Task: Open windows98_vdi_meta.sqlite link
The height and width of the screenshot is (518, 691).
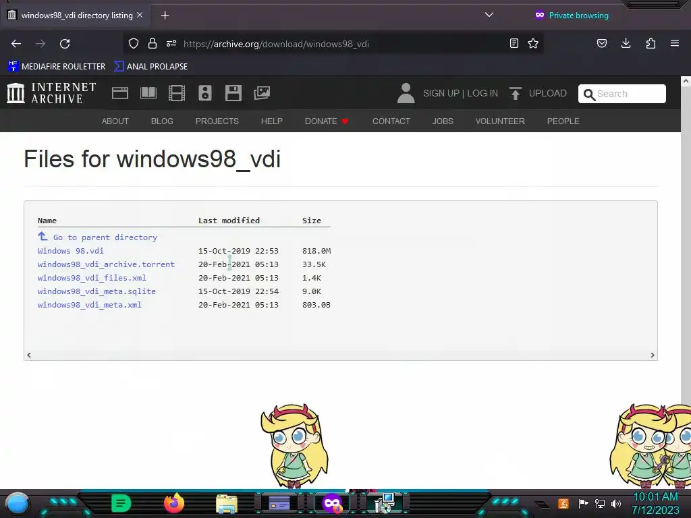Action: pos(96,291)
